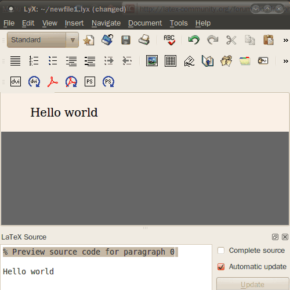
Task: Click the colored folder tabs icon
Action: (245, 61)
